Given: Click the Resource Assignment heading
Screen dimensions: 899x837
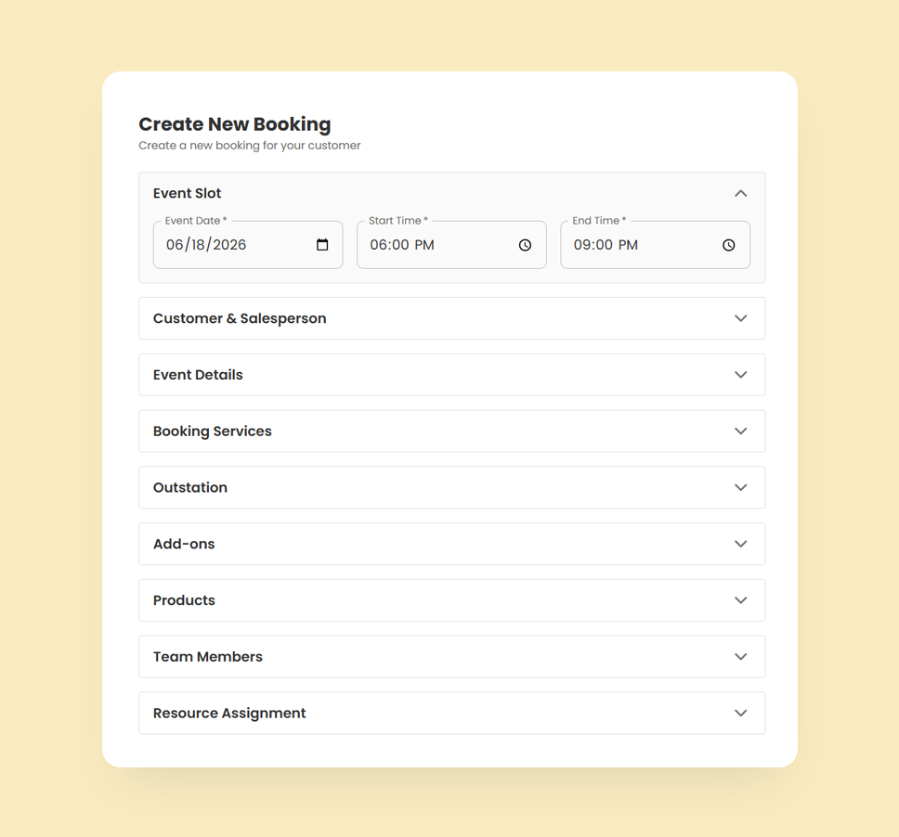Looking at the screenshot, I should (229, 714).
